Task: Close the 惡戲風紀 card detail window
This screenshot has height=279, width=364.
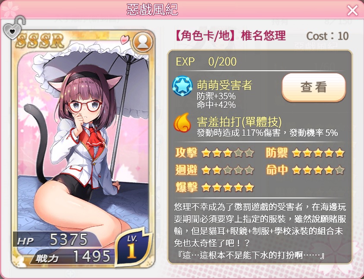Action: [x=352, y=10]
